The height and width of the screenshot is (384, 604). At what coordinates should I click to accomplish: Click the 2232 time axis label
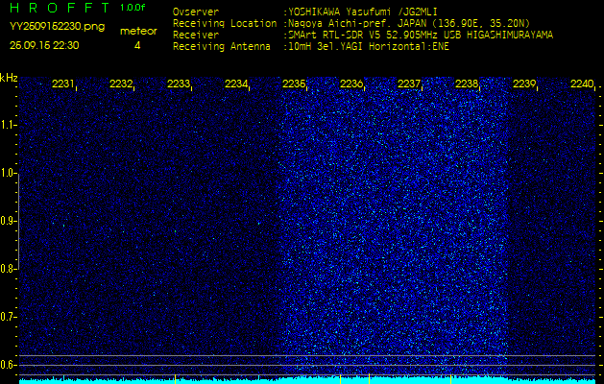tap(121, 84)
